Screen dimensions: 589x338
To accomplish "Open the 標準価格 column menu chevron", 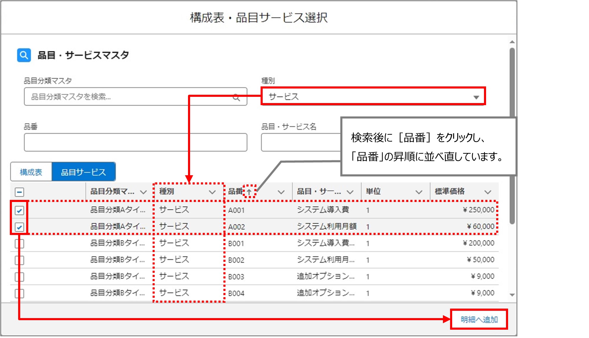I will pos(488,192).
